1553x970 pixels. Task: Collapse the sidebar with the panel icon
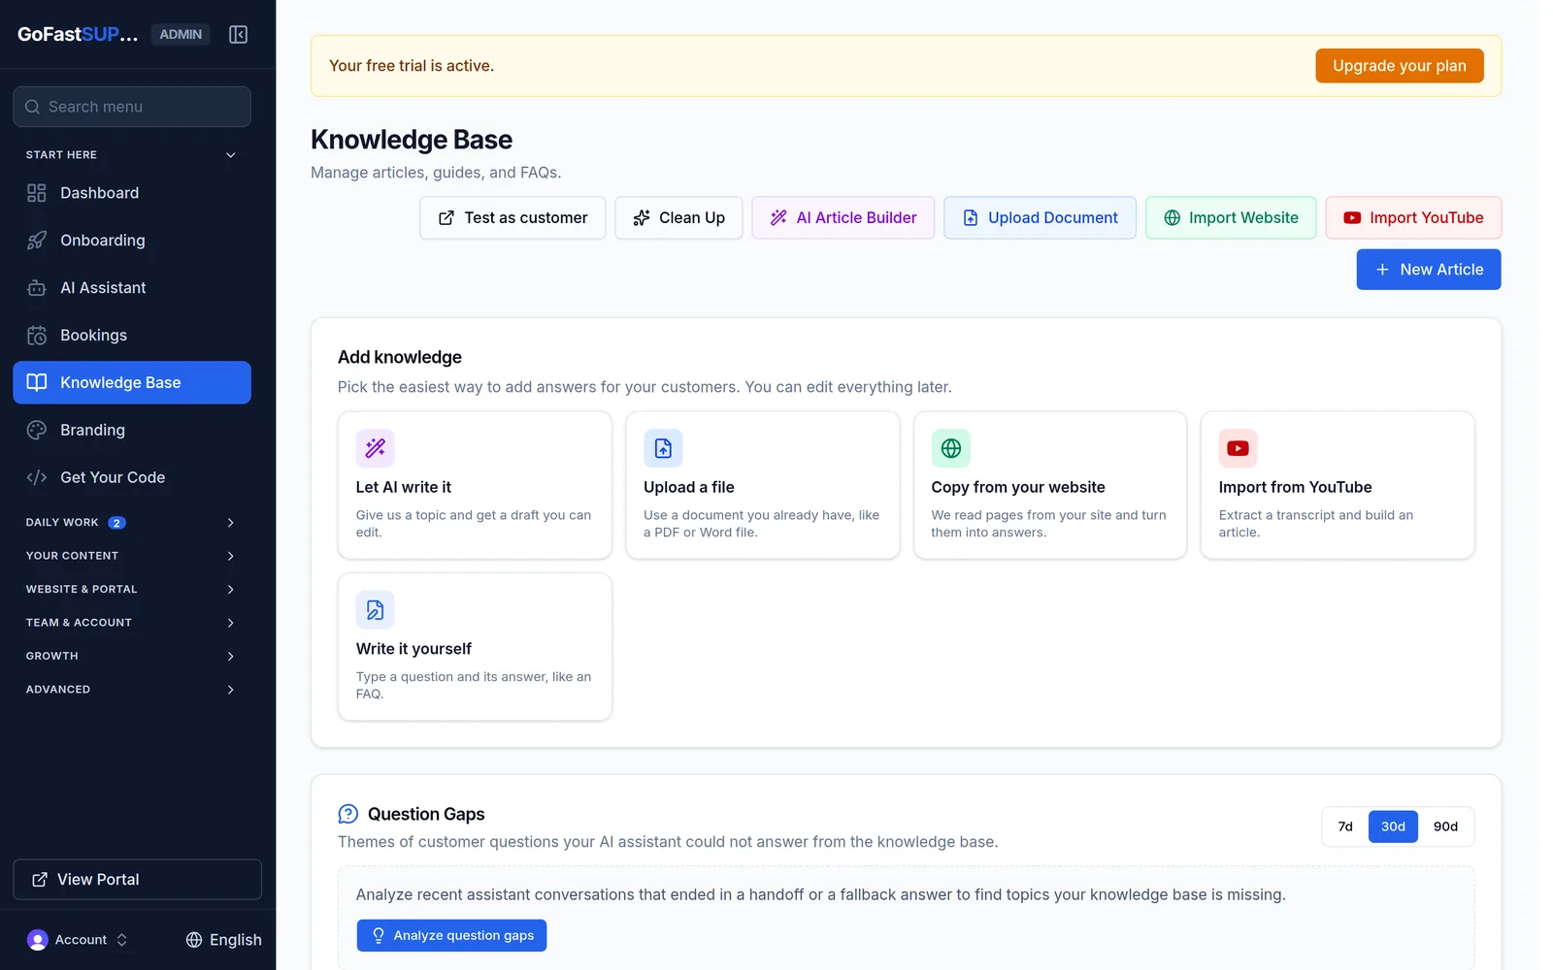click(x=238, y=34)
